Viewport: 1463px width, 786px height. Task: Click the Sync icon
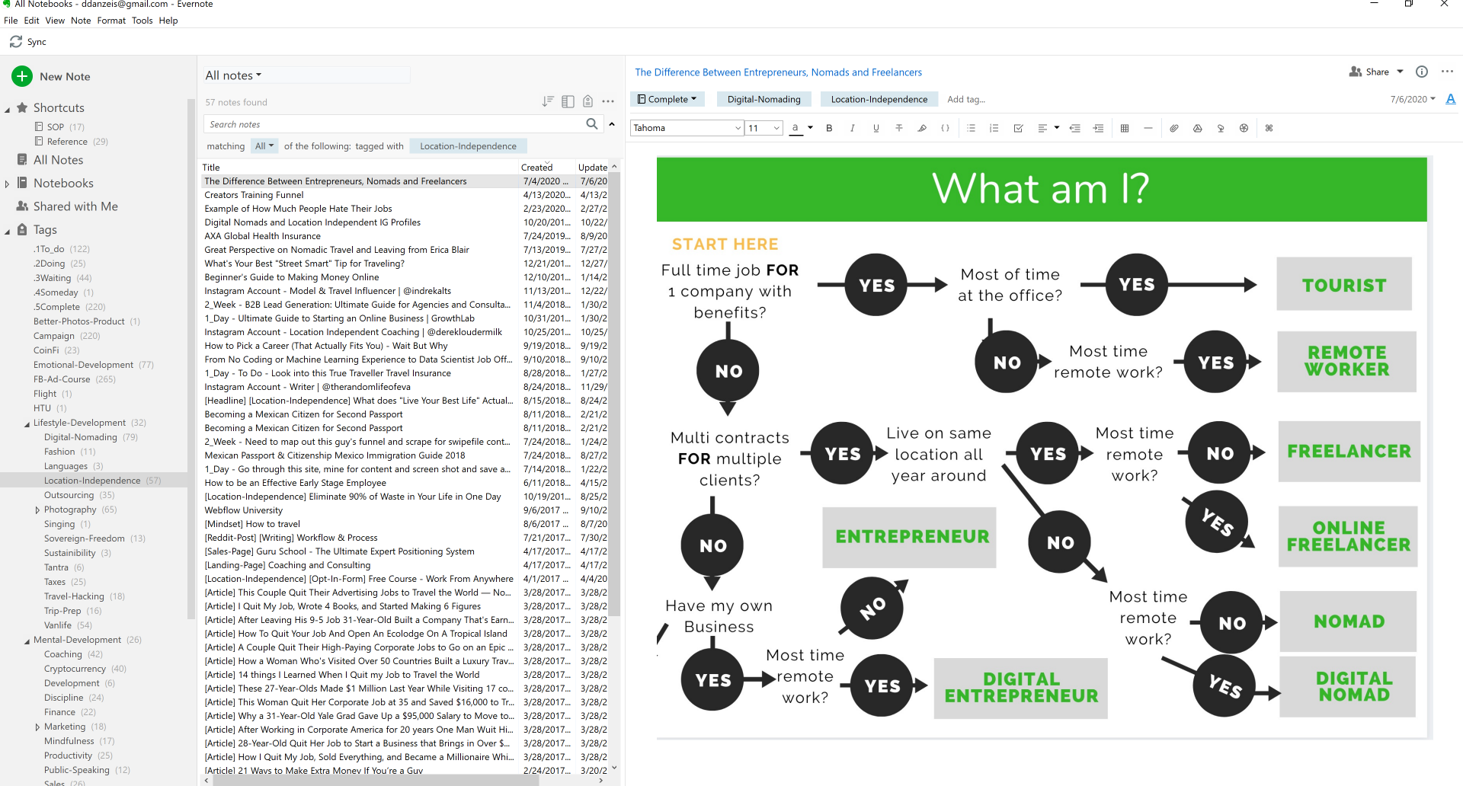16,42
